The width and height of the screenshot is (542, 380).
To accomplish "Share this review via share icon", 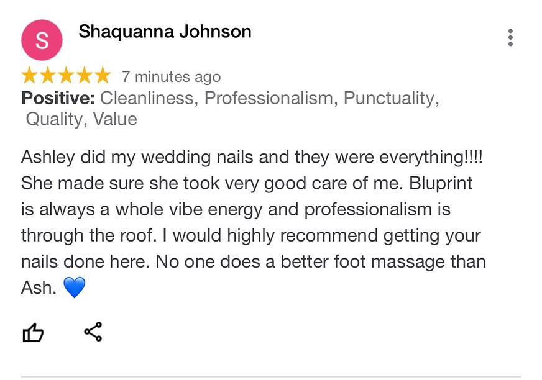I will point(93,332).
